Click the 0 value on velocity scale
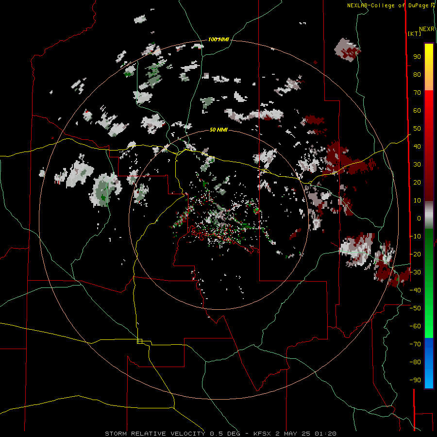Viewport: 437px width, 437px height. 419,218
